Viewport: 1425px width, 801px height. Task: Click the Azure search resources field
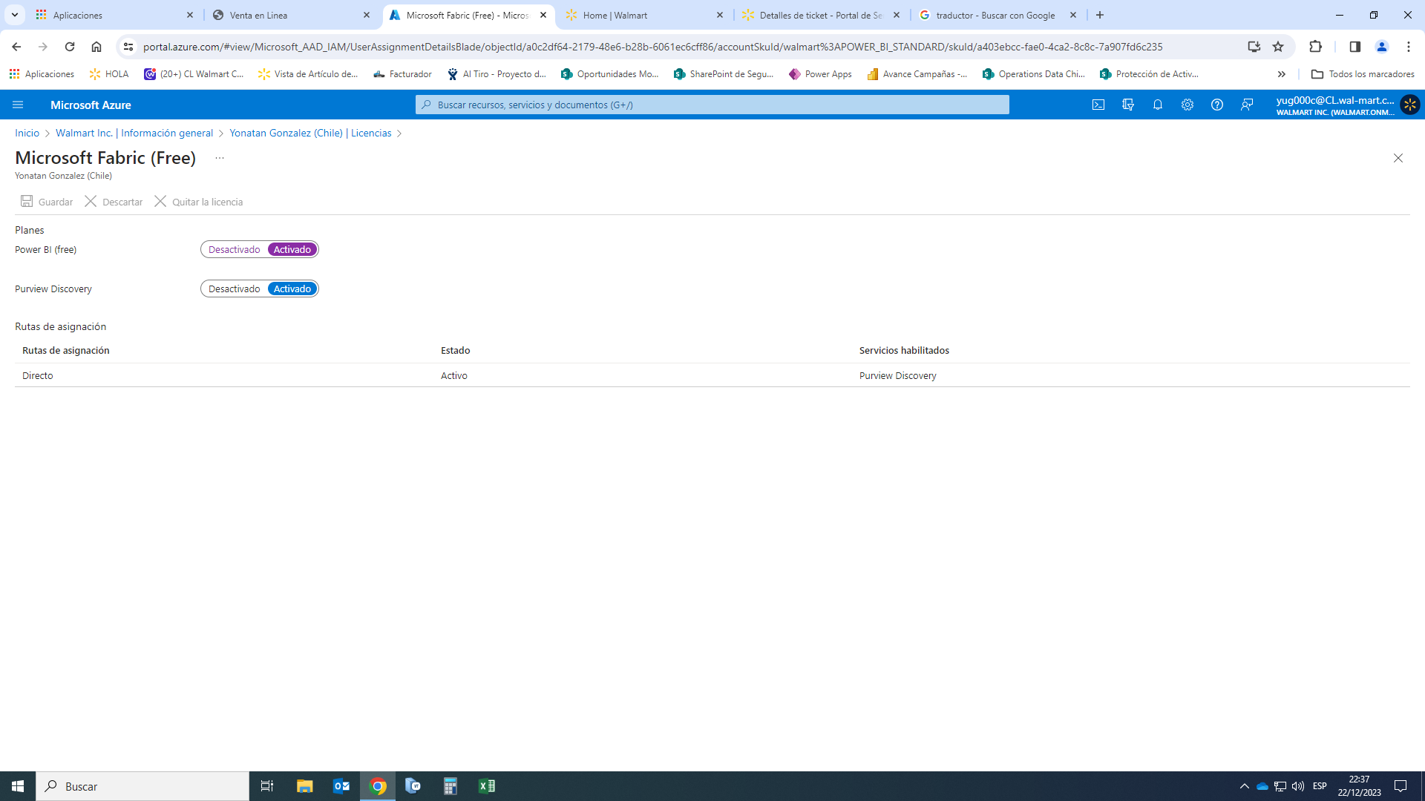[712, 105]
